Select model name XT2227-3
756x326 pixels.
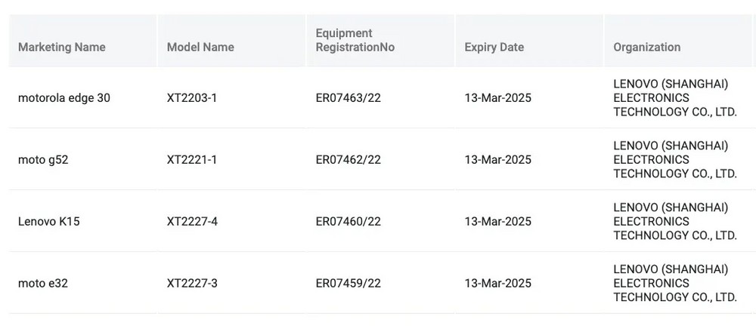click(192, 284)
